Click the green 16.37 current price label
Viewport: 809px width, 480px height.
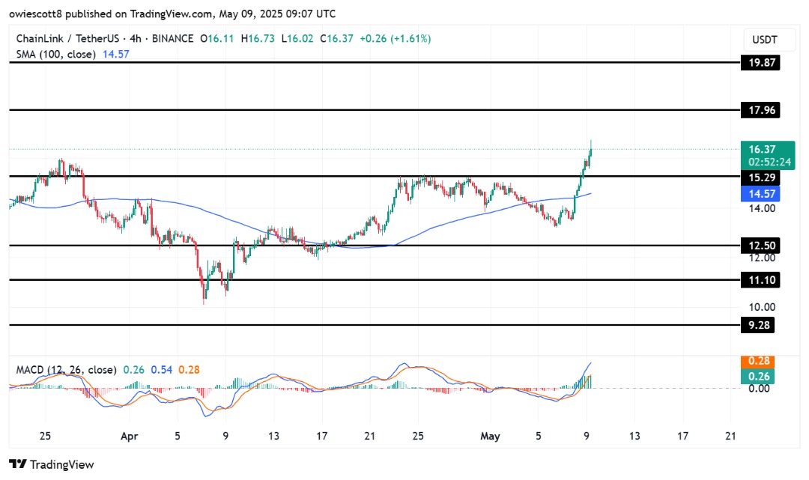760,149
